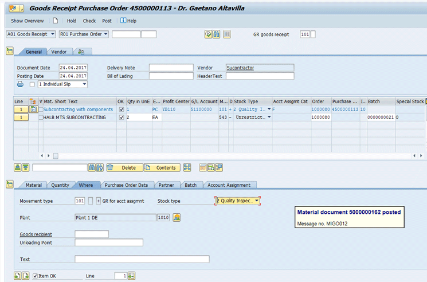Open the R01 Purchase Order dropdown
Screen dimensions: 427x282
(x=106, y=34)
